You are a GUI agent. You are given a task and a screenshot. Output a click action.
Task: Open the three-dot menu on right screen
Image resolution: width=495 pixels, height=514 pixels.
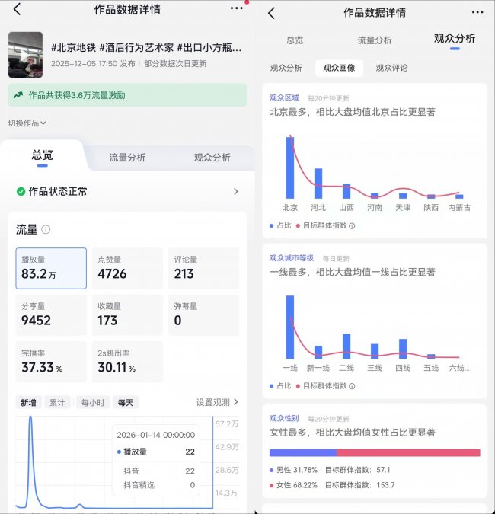pyautogui.click(x=477, y=13)
